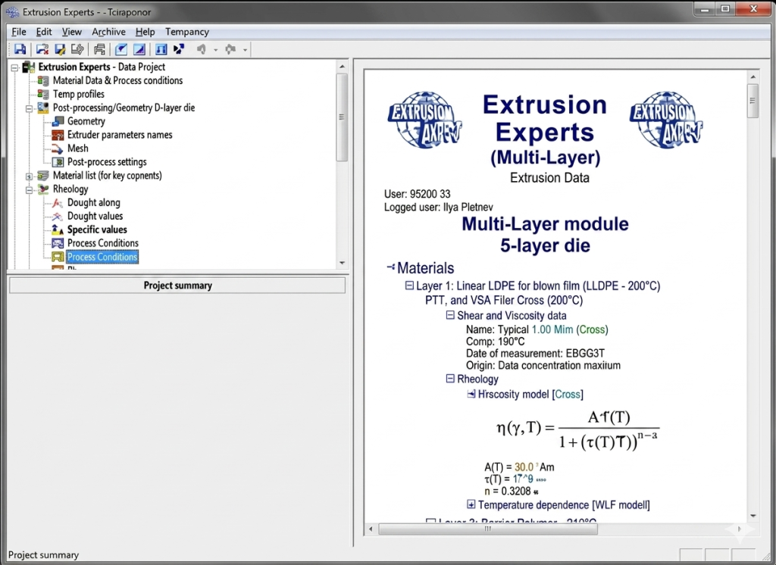The width and height of the screenshot is (776, 565).
Task: Open the Archiive menu
Action: click(x=108, y=32)
